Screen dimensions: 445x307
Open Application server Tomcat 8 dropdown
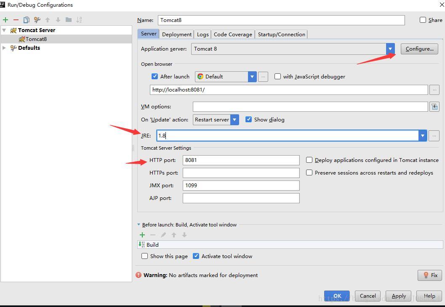click(390, 49)
